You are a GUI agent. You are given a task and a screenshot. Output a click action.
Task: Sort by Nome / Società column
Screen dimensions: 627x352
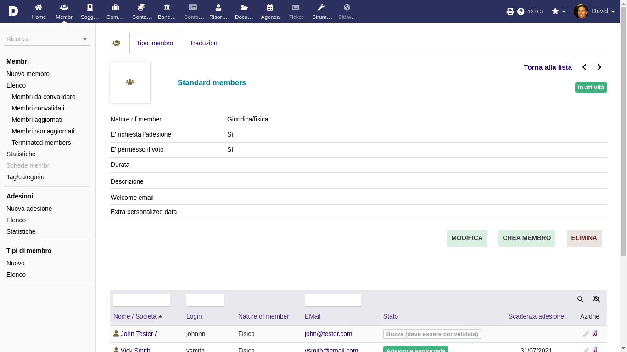point(135,316)
